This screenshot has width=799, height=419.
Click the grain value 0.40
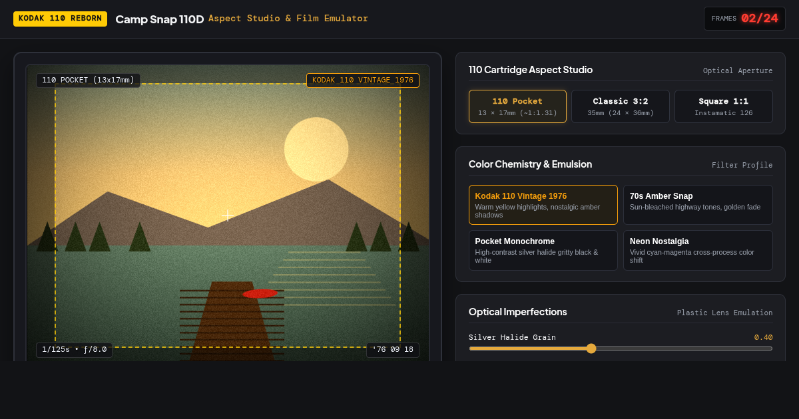(764, 337)
